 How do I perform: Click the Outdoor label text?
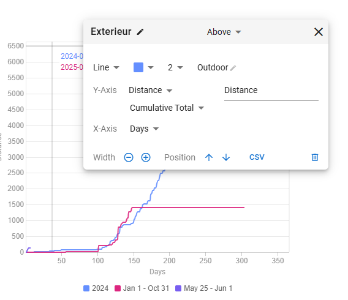pos(213,67)
